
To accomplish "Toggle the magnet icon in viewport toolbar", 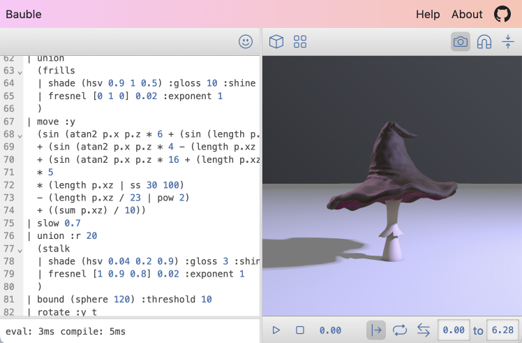I will tap(484, 42).
